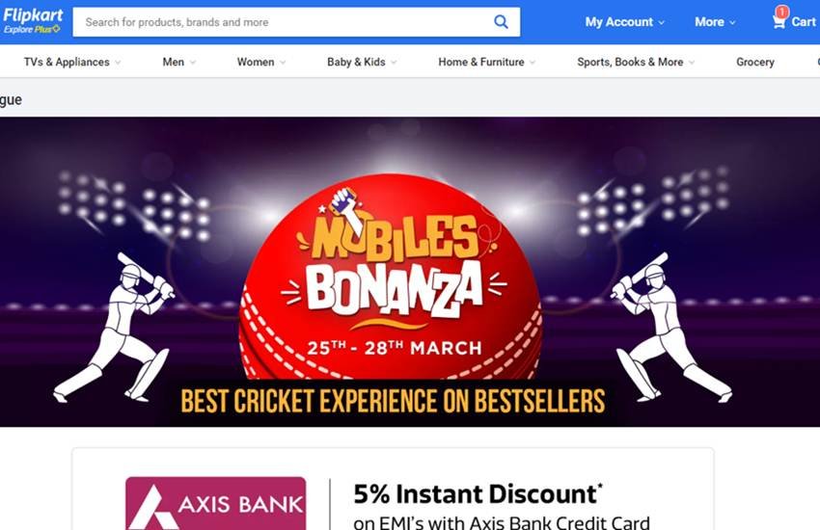
Task: Click the Flipkart logo
Action: click(x=33, y=14)
